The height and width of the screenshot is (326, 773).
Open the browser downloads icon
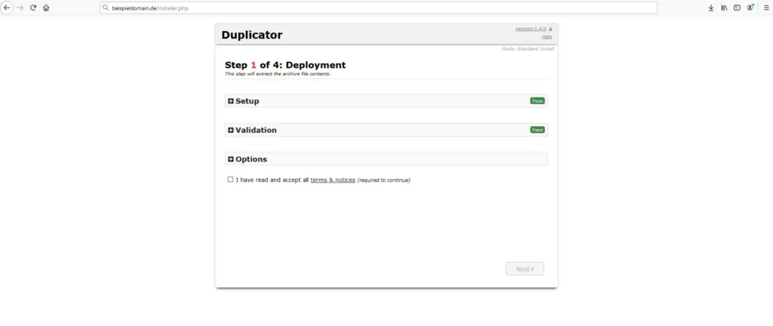pyautogui.click(x=711, y=8)
